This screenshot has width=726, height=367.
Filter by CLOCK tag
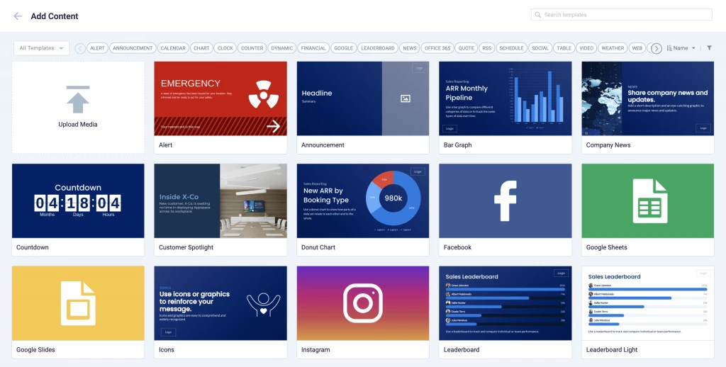click(225, 48)
